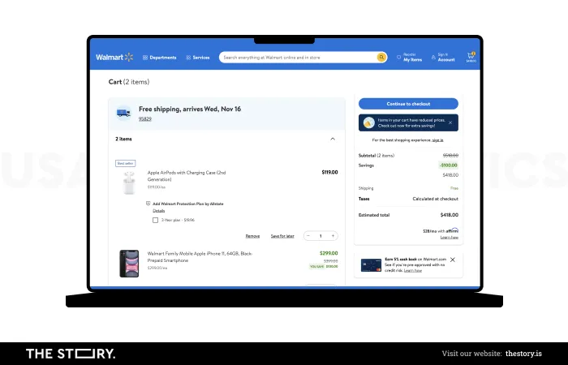Save AirPods for later

[x=282, y=236]
